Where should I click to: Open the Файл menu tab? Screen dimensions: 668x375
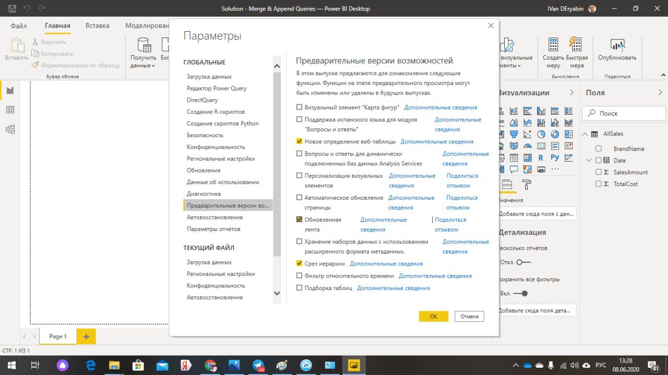[x=19, y=26]
